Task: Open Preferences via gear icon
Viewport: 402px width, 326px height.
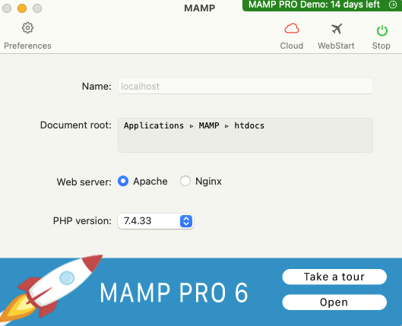Action: (x=27, y=27)
